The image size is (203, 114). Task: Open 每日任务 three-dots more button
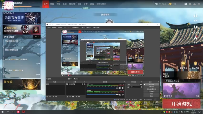[x=37, y=37]
